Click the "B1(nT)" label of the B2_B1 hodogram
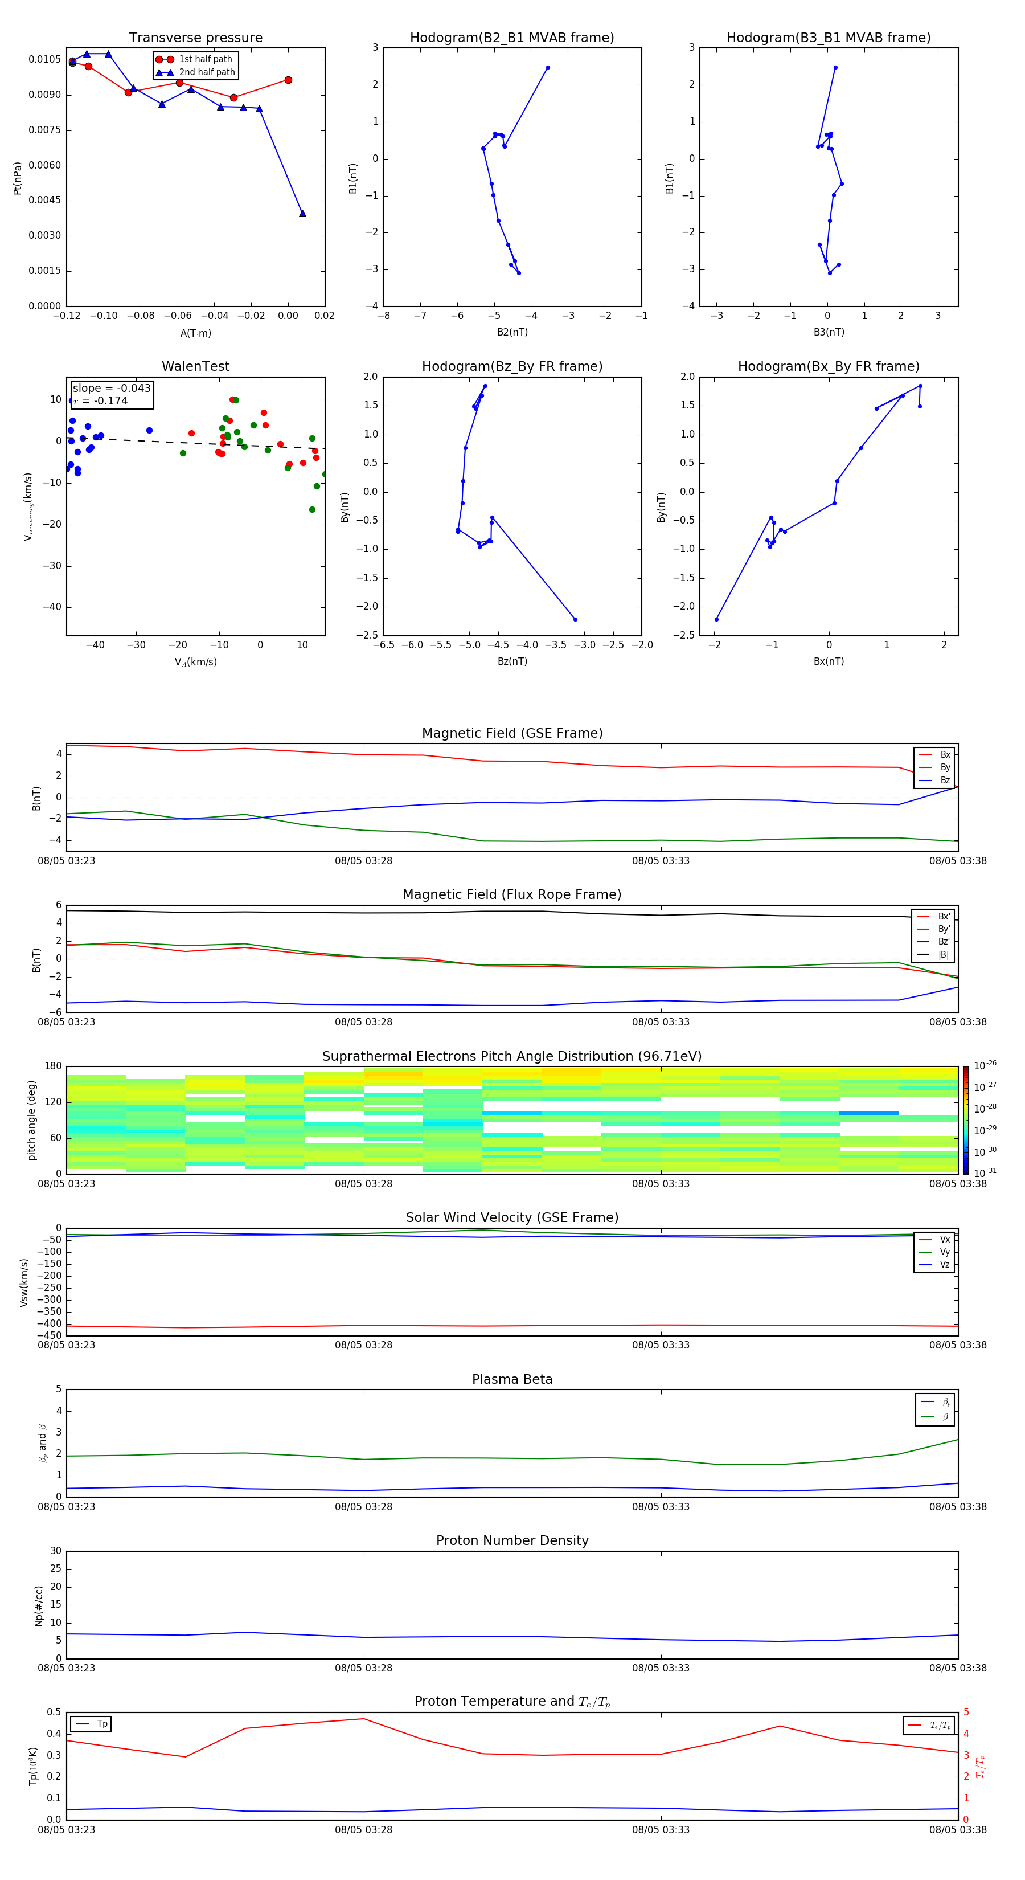Viewport: 1025px width, 1880px height. 353,178
